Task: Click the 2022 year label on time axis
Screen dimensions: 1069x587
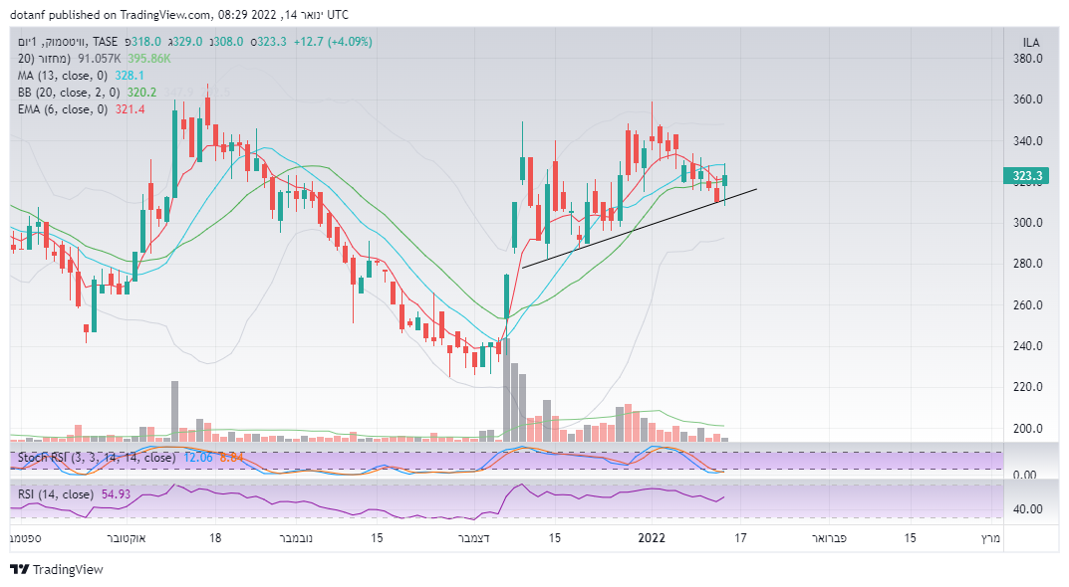Action: pos(652,538)
